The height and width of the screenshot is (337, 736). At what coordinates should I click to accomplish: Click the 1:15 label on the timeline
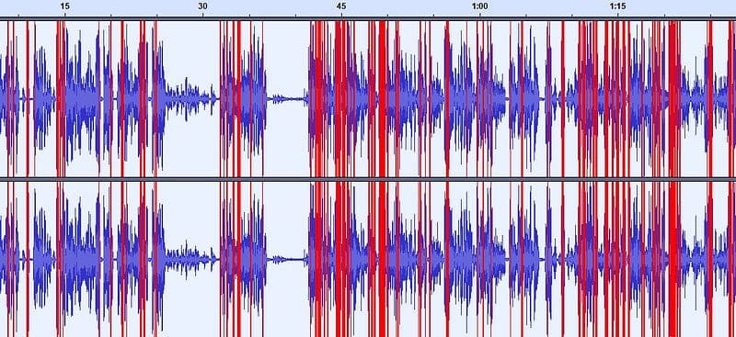click(617, 6)
